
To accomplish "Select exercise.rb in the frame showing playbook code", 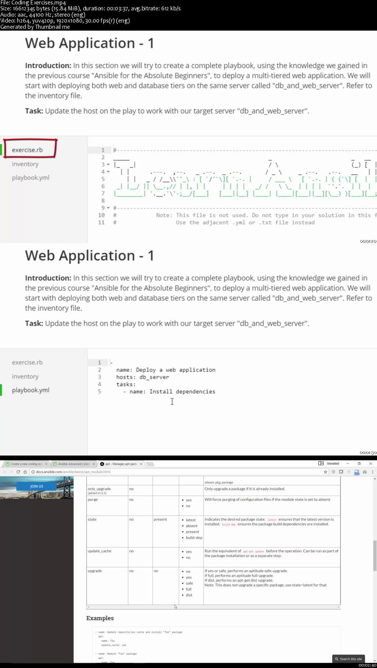I will click(27, 362).
